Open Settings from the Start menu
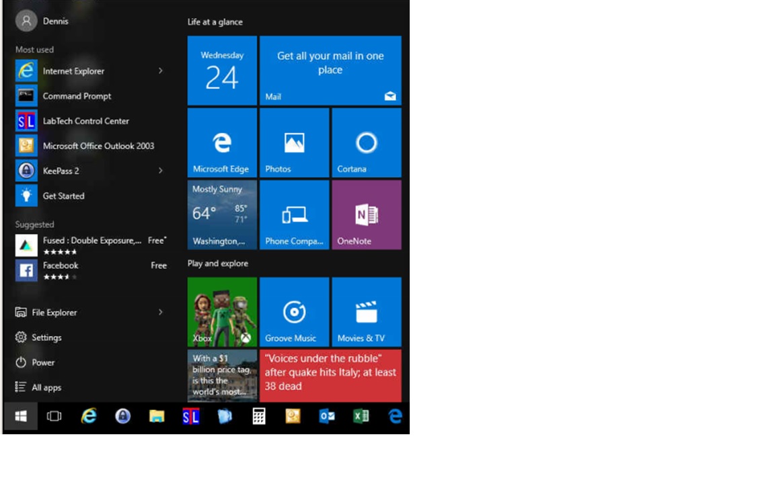Viewport: 775px width, 484px height. coord(44,337)
